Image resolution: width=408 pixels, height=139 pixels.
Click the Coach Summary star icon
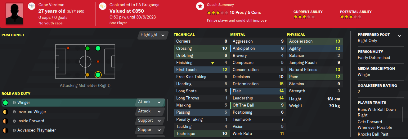[x=200, y=6]
